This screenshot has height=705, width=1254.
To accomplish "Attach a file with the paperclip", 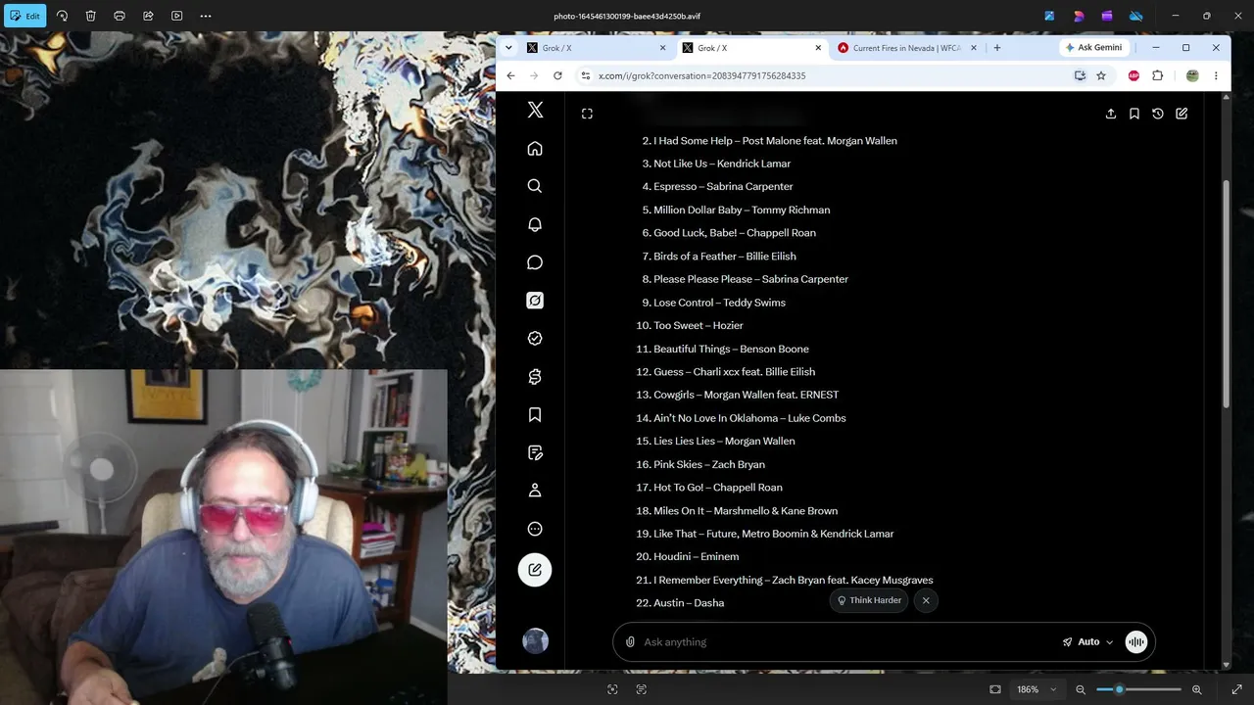I will tap(630, 642).
